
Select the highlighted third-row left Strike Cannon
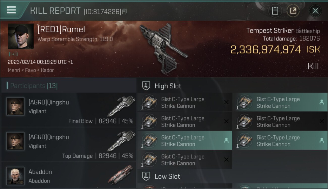click(185, 141)
